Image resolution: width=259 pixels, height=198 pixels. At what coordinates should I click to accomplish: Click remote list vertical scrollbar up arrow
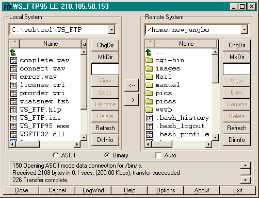tap(215, 52)
